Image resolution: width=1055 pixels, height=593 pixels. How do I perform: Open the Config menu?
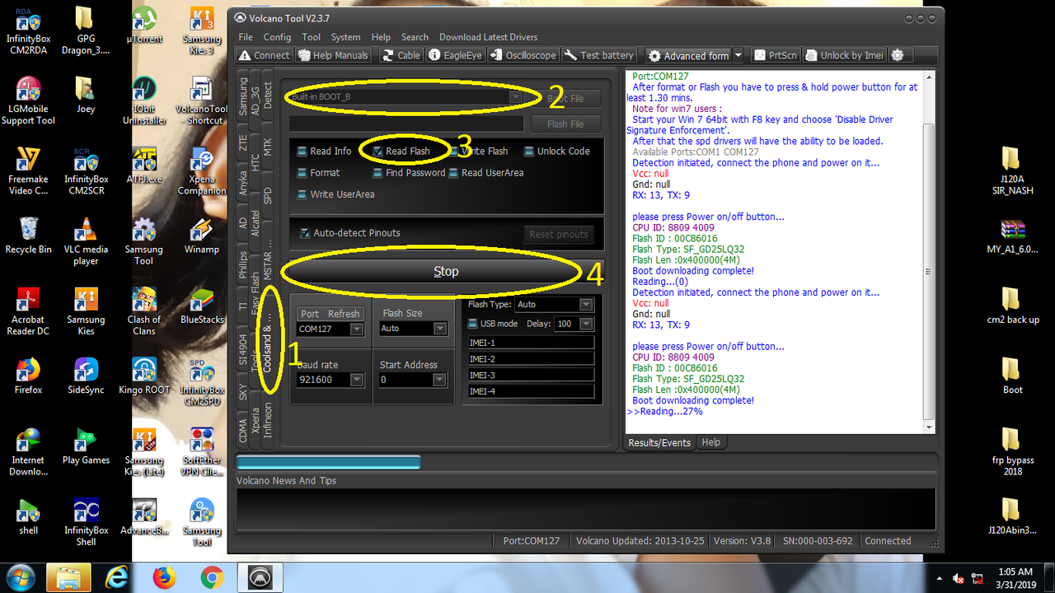(277, 37)
